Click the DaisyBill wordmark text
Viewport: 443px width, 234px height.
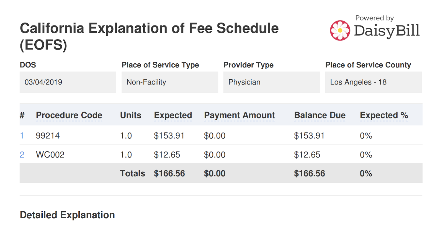tap(387, 31)
